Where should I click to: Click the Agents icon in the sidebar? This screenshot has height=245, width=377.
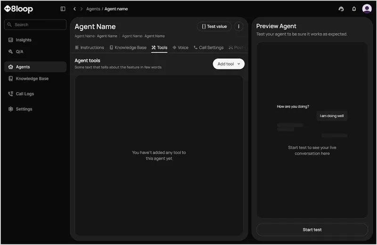(x=10, y=67)
